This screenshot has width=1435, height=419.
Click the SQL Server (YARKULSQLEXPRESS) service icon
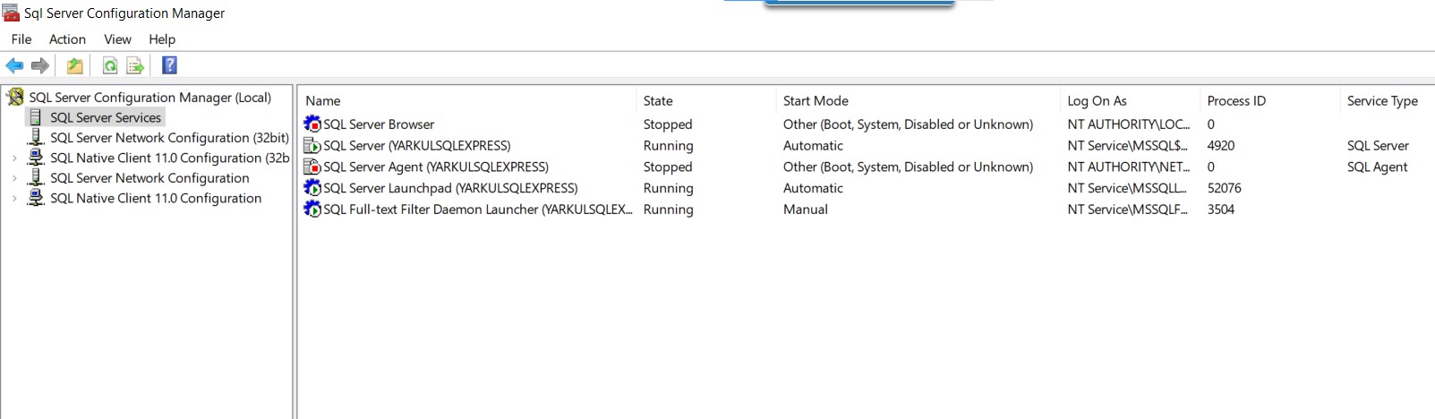tap(312, 145)
